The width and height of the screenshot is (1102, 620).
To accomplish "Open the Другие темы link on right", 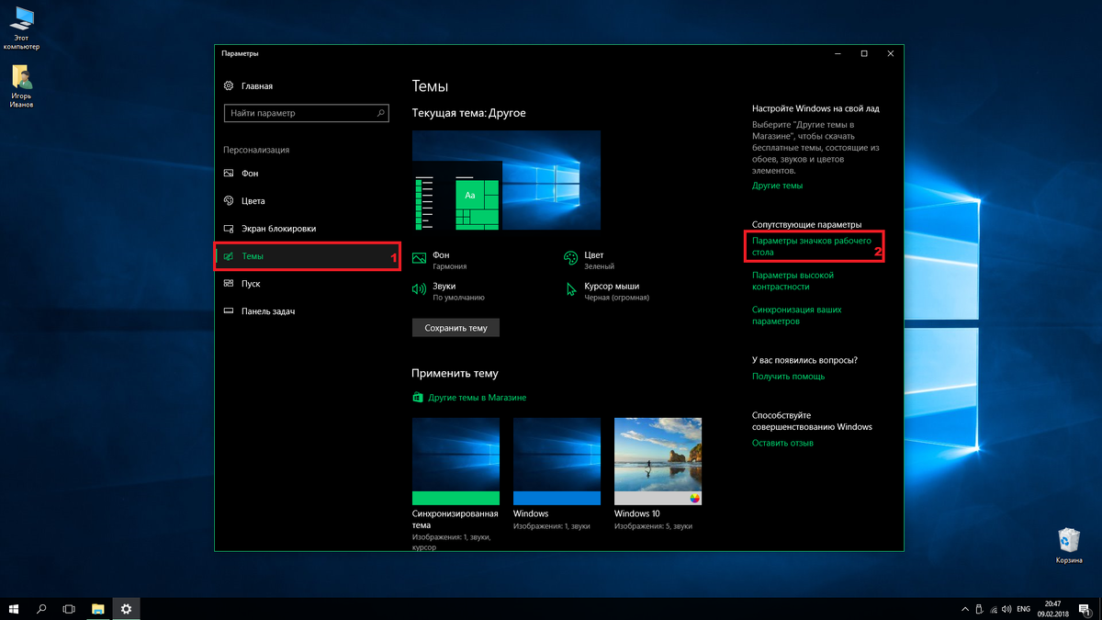I will click(x=777, y=186).
